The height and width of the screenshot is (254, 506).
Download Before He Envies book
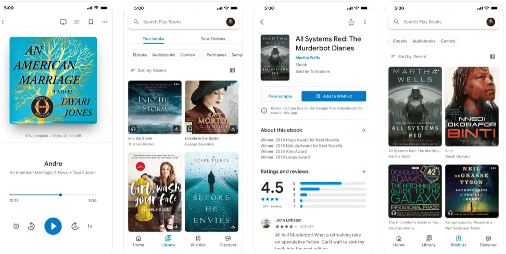[x=233, y=226]
